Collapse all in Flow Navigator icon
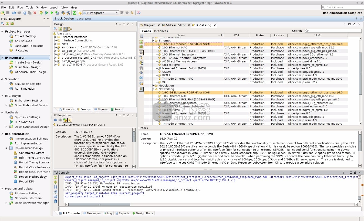The image size is (364, 221). click(x=8, y=24)
